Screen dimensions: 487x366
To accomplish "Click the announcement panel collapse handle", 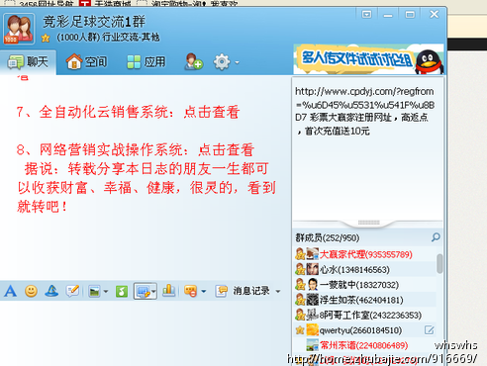I will pyautogui.click(x=368, y=223).
